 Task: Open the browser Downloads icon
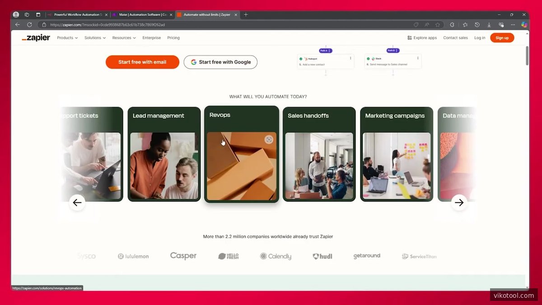point(489,25)
